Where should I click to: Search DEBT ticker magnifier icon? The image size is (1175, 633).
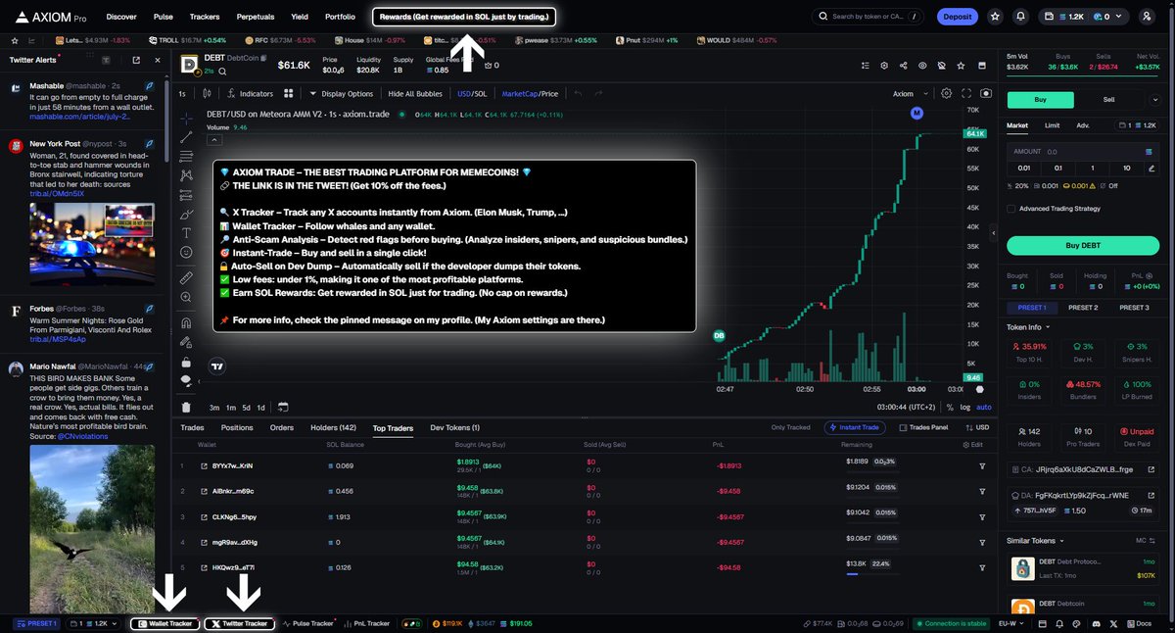point(223,72)
